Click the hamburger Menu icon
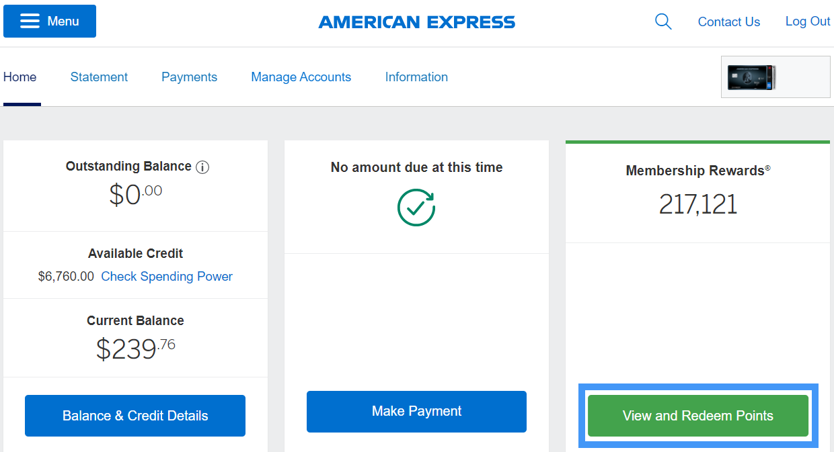The width and height of the screenshot is (834, 452). tap(30, 21)
